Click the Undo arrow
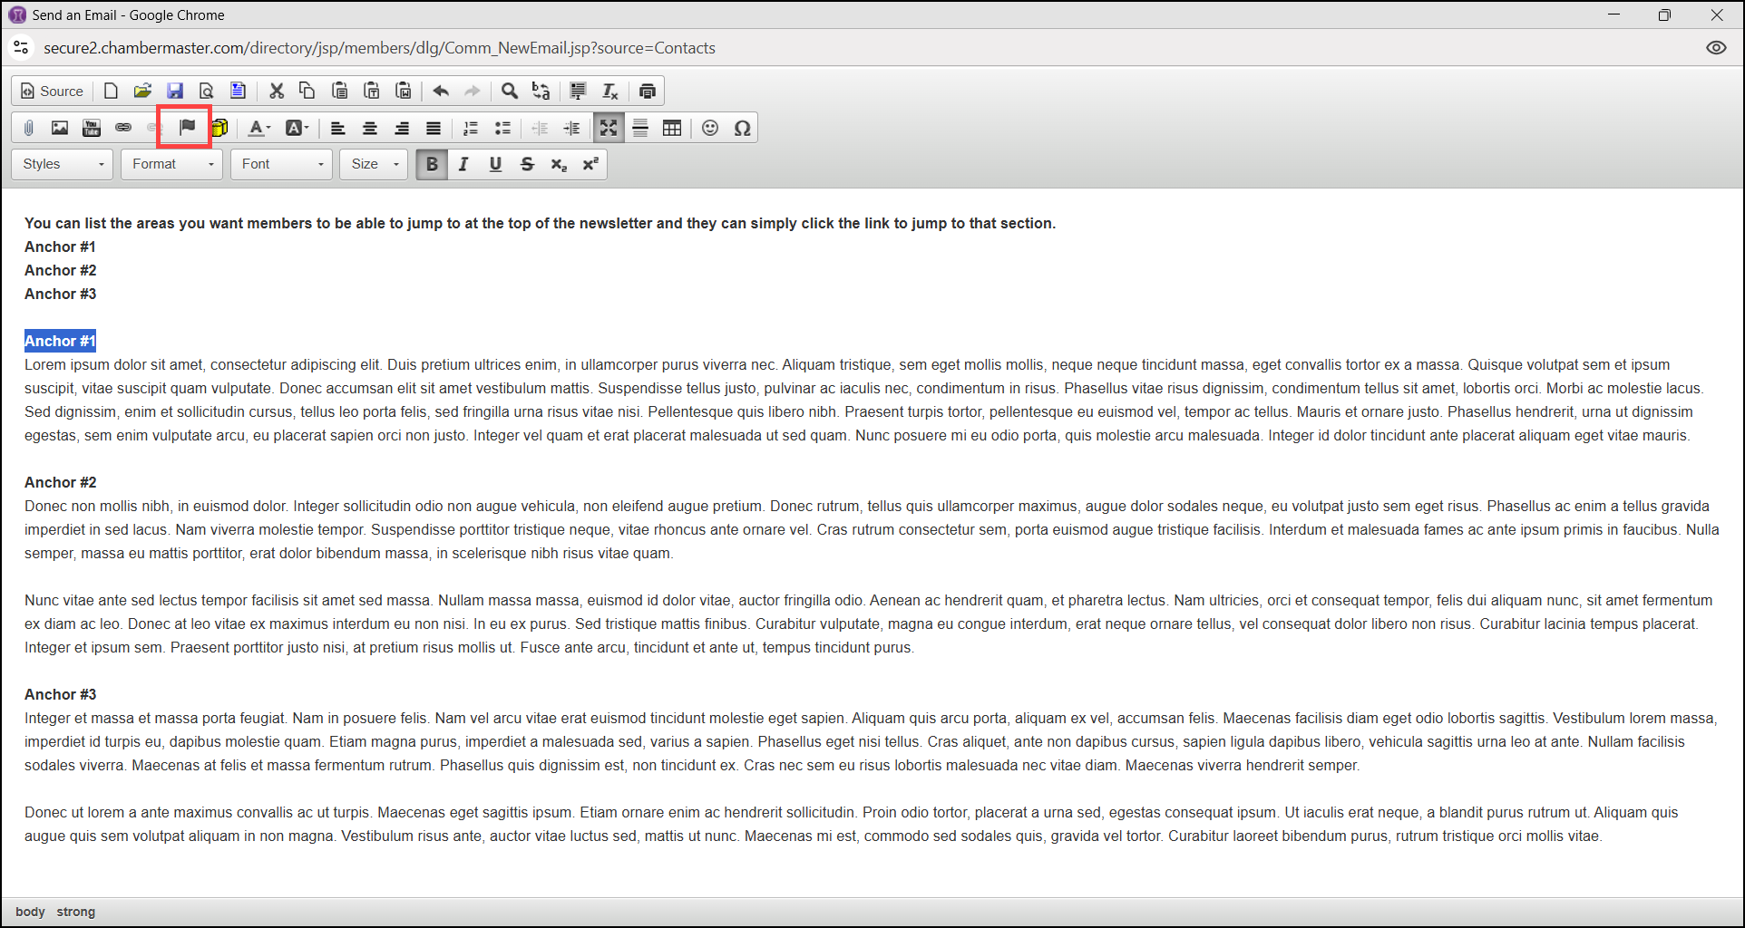 pyautogui.click(x=441, y=91)
